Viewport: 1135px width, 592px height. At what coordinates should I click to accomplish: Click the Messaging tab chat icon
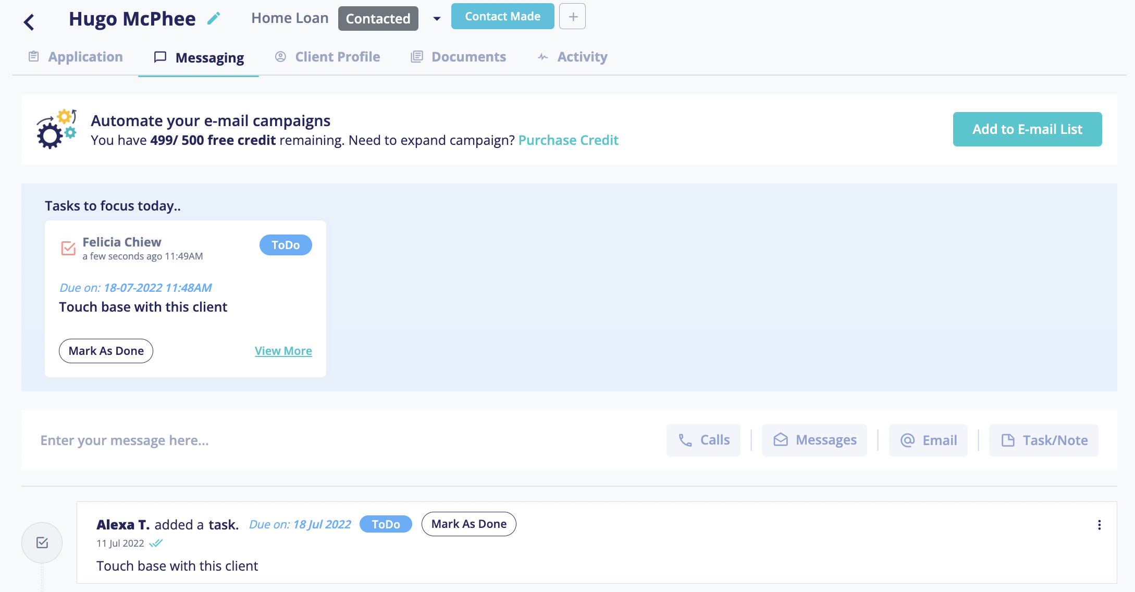(x=160, y=57)
